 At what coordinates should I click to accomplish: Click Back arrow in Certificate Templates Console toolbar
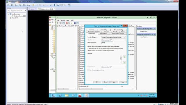tap(58, 23)
